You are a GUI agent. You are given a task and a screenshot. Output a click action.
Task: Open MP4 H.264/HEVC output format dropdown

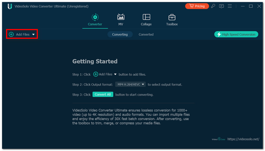(x=130, y=84)
